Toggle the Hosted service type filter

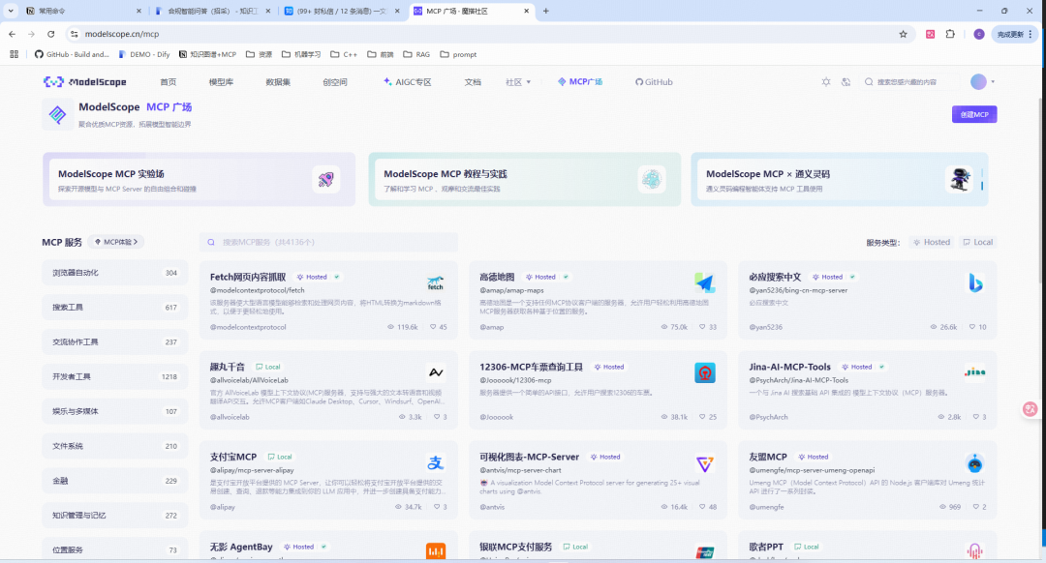point(932,242)
